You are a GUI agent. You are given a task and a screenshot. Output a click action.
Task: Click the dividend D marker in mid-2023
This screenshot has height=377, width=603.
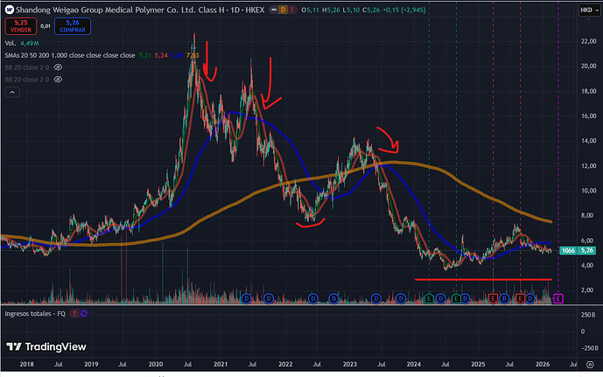click(376, 298)
